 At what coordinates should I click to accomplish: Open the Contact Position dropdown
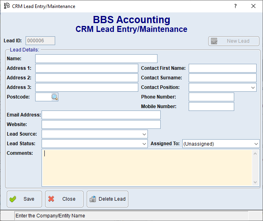point(253,87)
